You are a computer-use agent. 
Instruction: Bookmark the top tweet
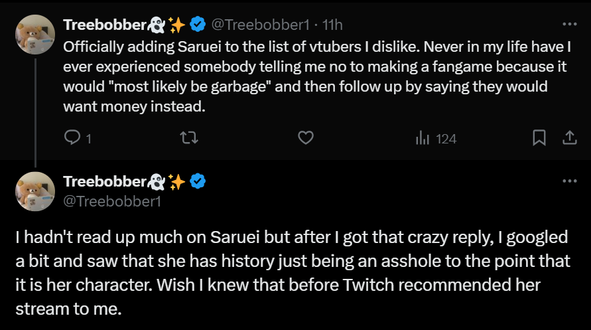click(539, 137)
